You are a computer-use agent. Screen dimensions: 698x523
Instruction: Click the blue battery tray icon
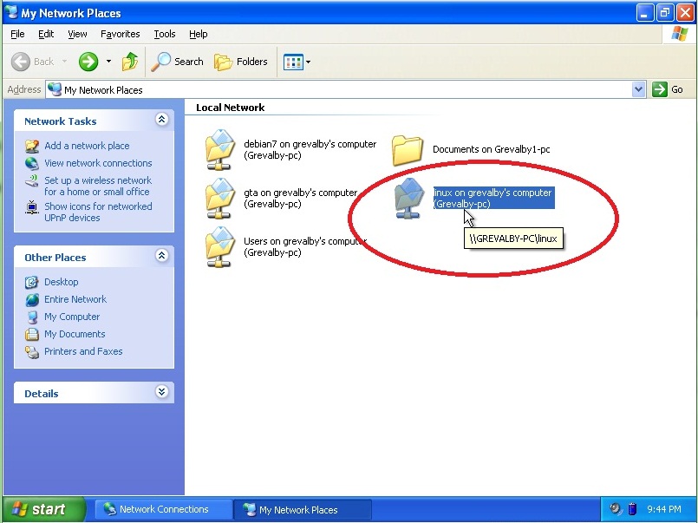[632, 509]
